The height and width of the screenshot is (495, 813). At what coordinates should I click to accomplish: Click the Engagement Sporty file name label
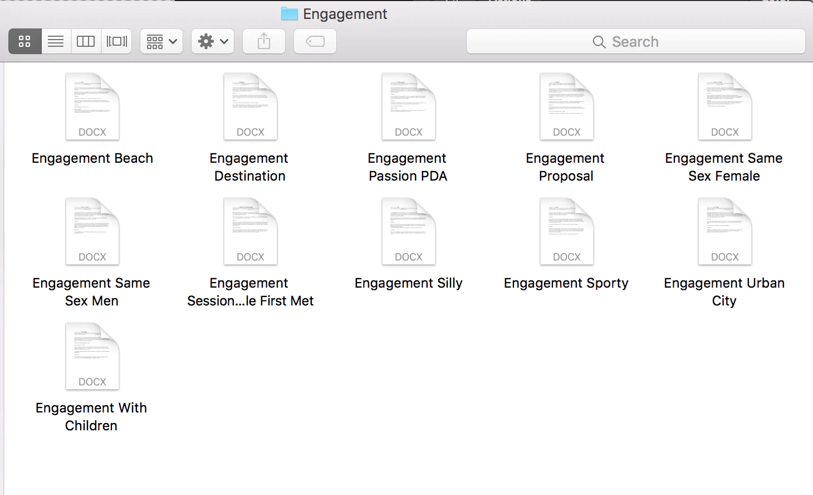point(566,283)
